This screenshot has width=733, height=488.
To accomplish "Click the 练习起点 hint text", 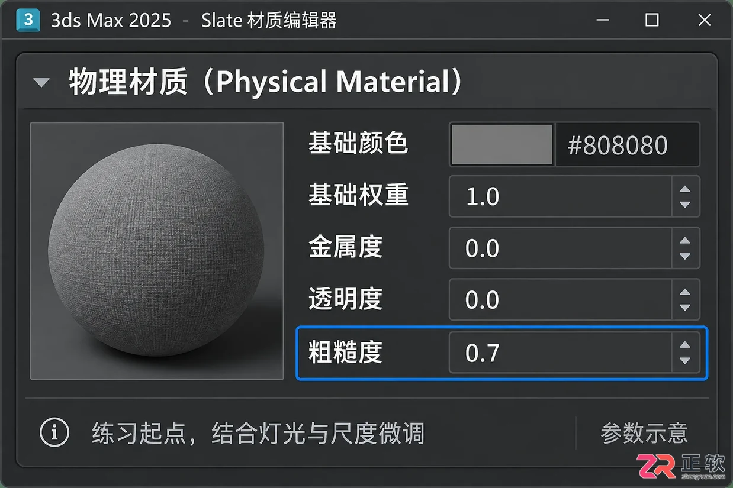I will pos(258,434).
